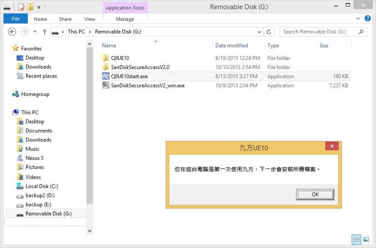This screenshot has height=248, width=376.
Task: Click the drive icon in the title bar
Action: point(7,8)
